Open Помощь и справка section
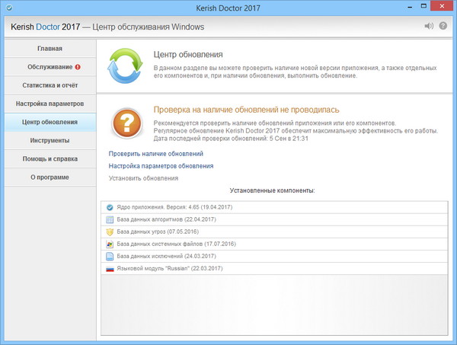The image size is (457, 345). click(50, 159)
